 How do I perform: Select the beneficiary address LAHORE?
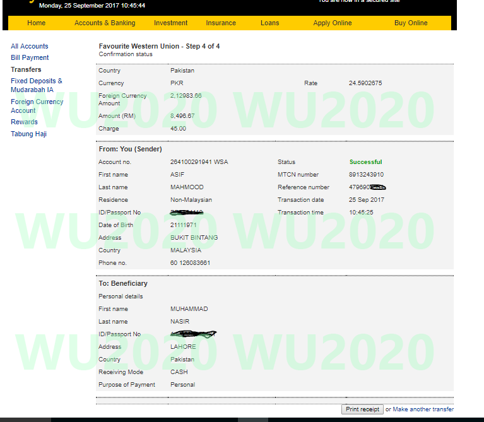coord(183,347)
